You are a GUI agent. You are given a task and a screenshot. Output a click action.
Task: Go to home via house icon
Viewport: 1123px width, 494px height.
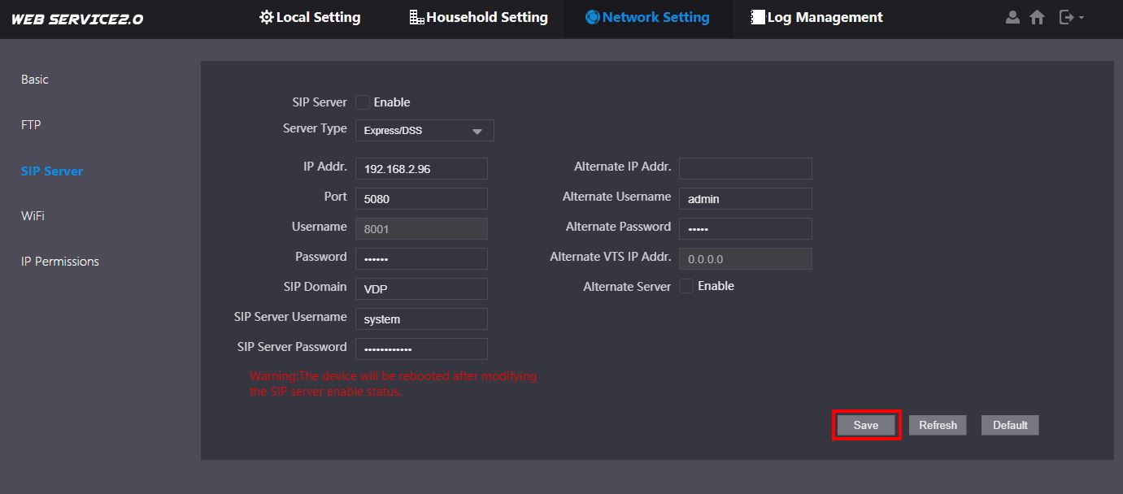coord(1037,17)
